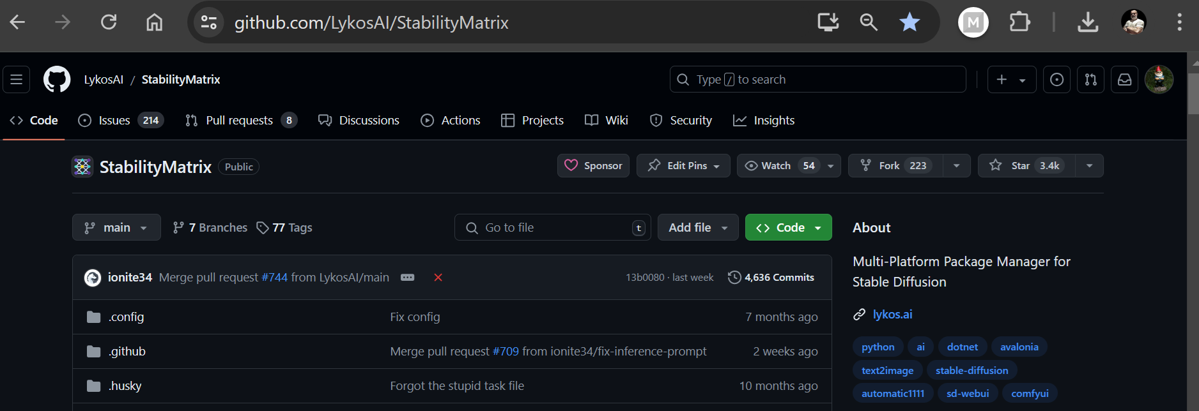Open ionite34 commit author link
The height and width of the screenshot is (411, 1199).
tap(130, 278)
